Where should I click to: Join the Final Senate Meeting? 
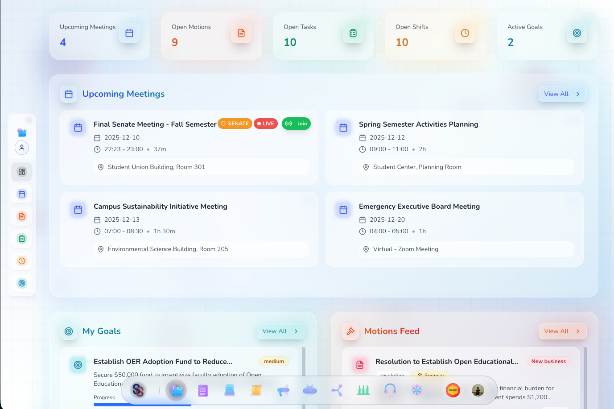296,124
